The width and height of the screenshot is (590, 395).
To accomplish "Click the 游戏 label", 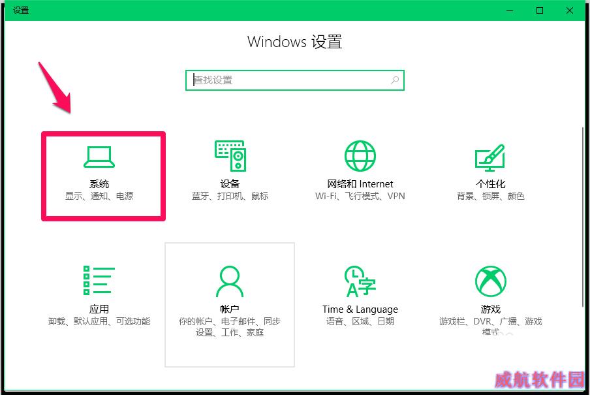I will pos(491,309).
